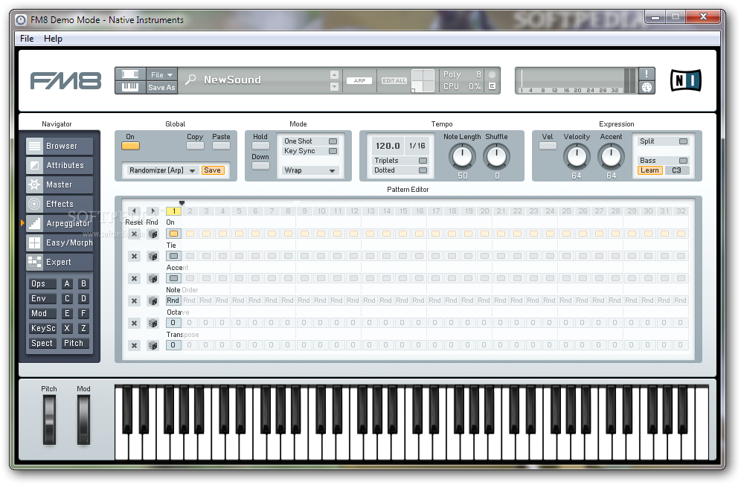Open the File dropdown in FM8 header
This screenshot has height=485, width=741.
pos(161,74)
